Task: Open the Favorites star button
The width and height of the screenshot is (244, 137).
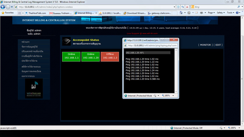Action: [7, 13]
